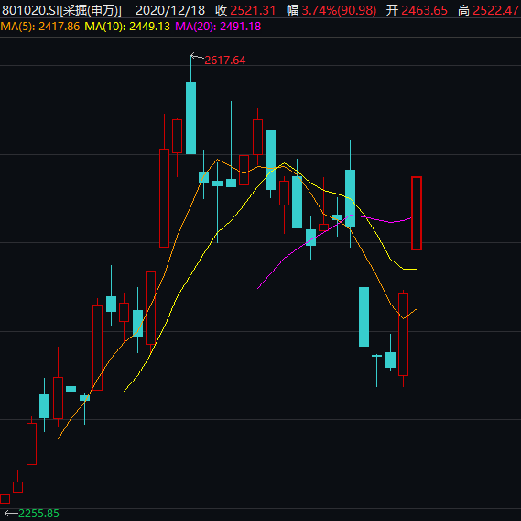Screen dimensions: 521x521
Task: Click the vertical crosshair line in chart
Action: pyautogui.click(x=244, y=279)
